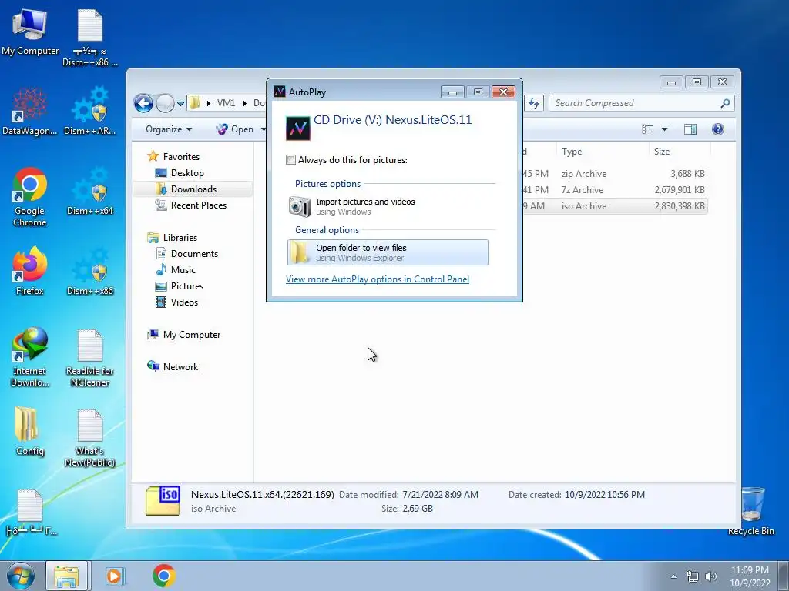This screenshot has height=591, width=789.
Task: Open the Recycle Bin
Action: pos(751,511)
